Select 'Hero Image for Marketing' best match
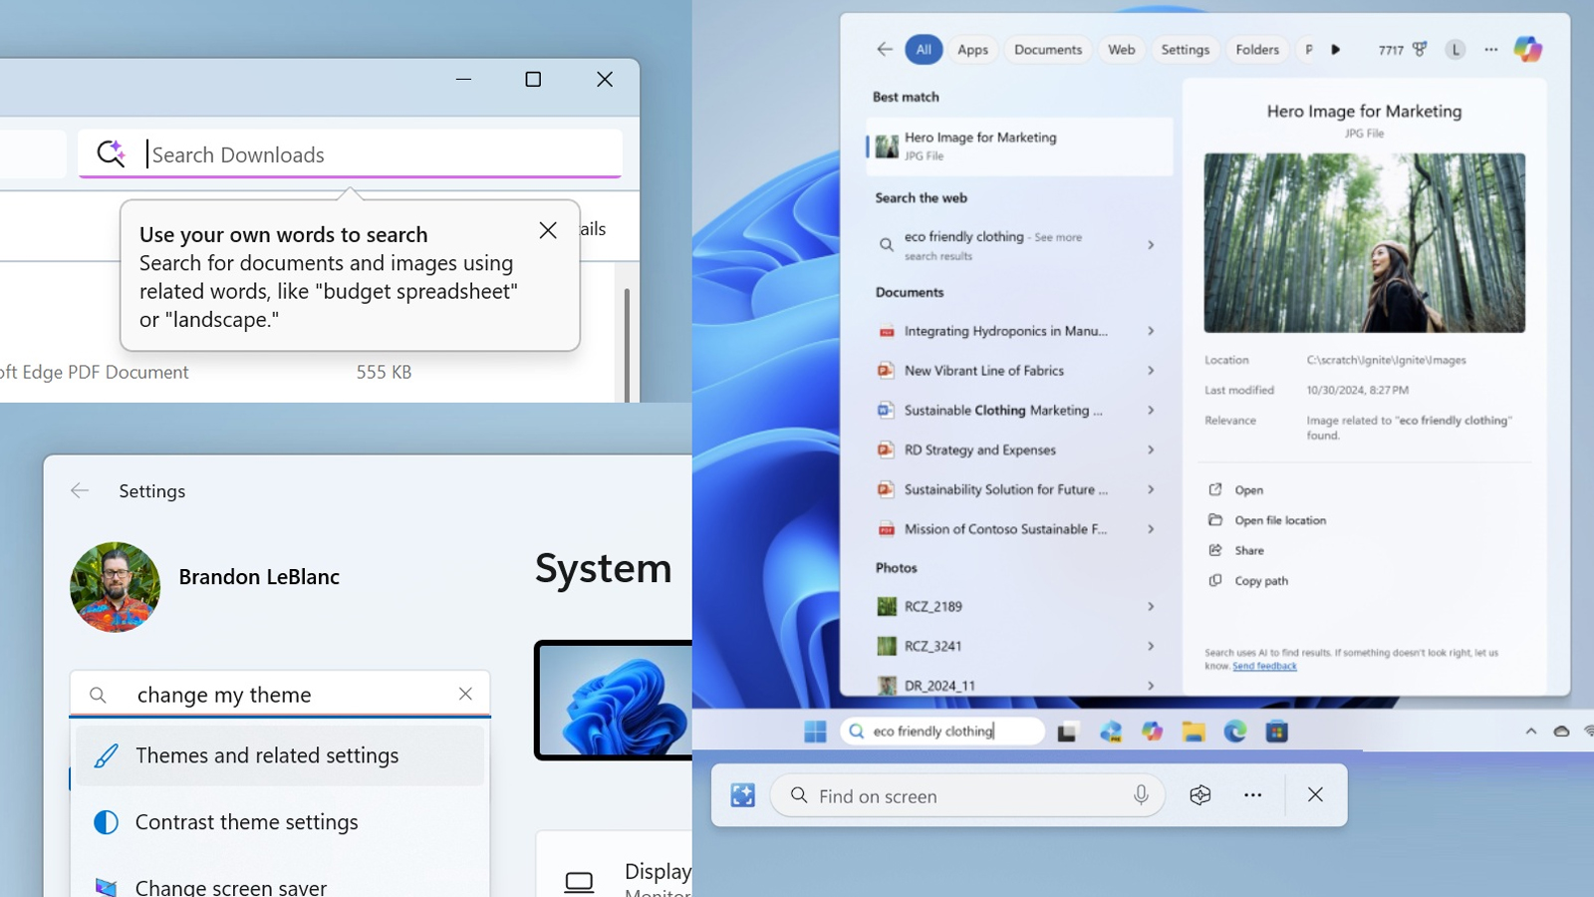 [1019, 146]
